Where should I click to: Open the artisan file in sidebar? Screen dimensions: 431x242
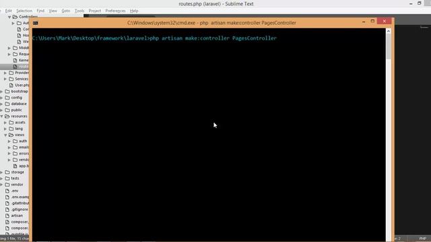(17, 216)
